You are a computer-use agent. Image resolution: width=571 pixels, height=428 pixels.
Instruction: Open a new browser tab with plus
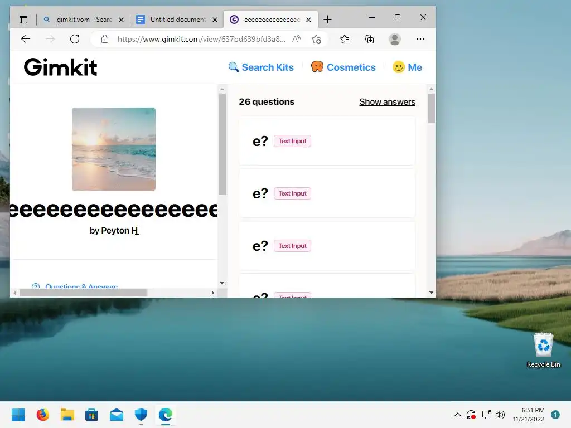tap(327, 20)
